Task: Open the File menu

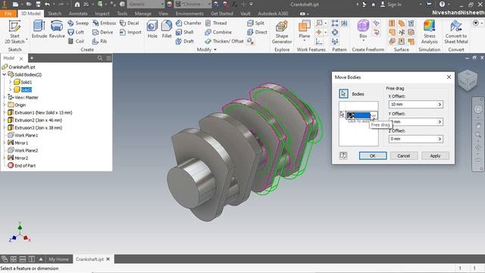Action: tap(8, 14)
